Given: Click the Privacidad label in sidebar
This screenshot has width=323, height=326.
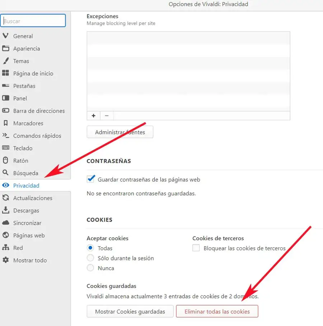Looking at the screenshot, I should click(x=26, y=186).
